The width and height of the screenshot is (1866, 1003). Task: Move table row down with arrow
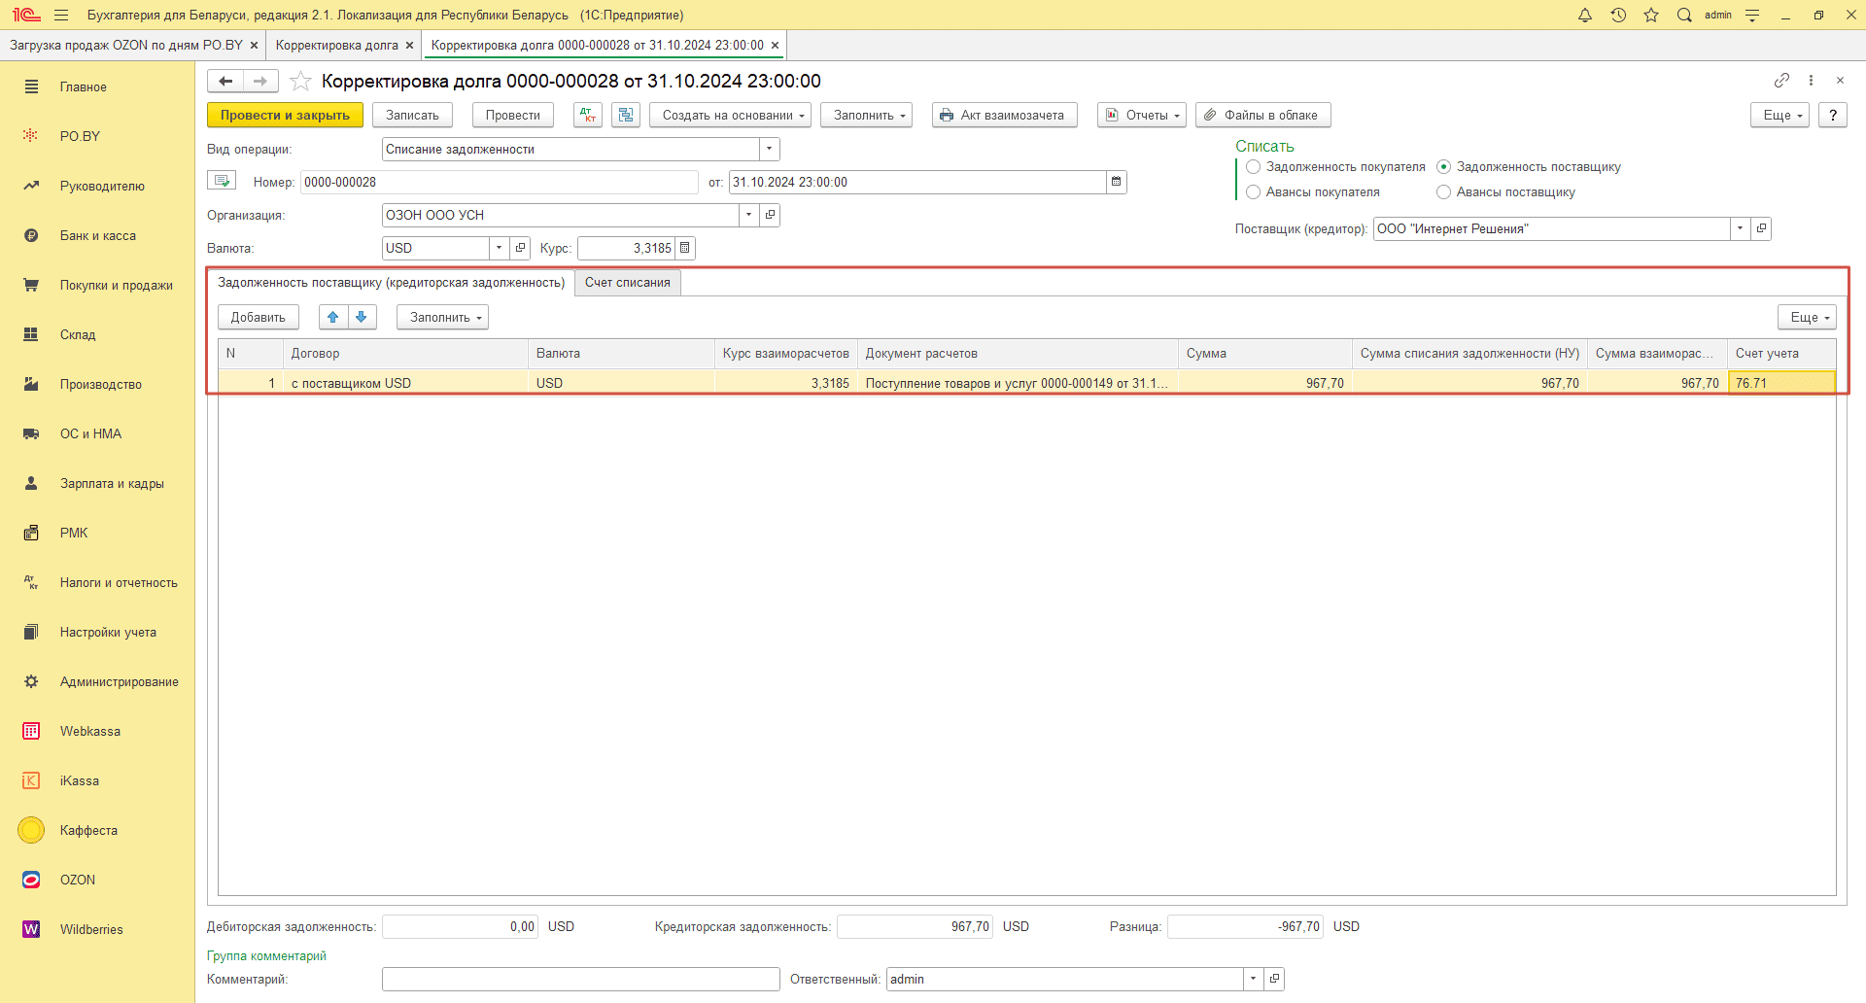tap(362, 317)
